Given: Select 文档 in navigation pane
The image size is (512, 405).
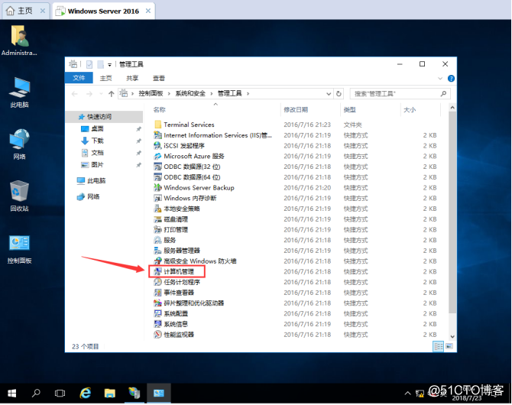Looking at the screenshot, I should coord(97,153).
